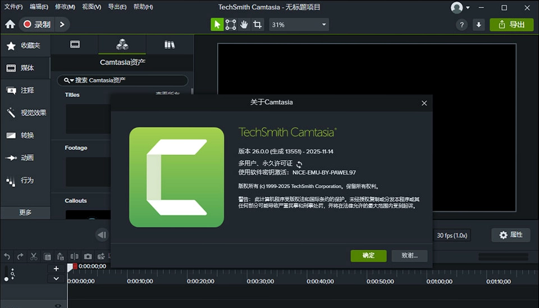
Task: Switch to the library books tab
Action: click(x=170, y=44)
